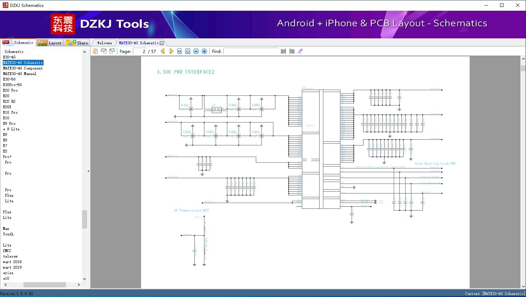Click the PADS Layout icon
526x297 pixels.
[x=42, y=43]
